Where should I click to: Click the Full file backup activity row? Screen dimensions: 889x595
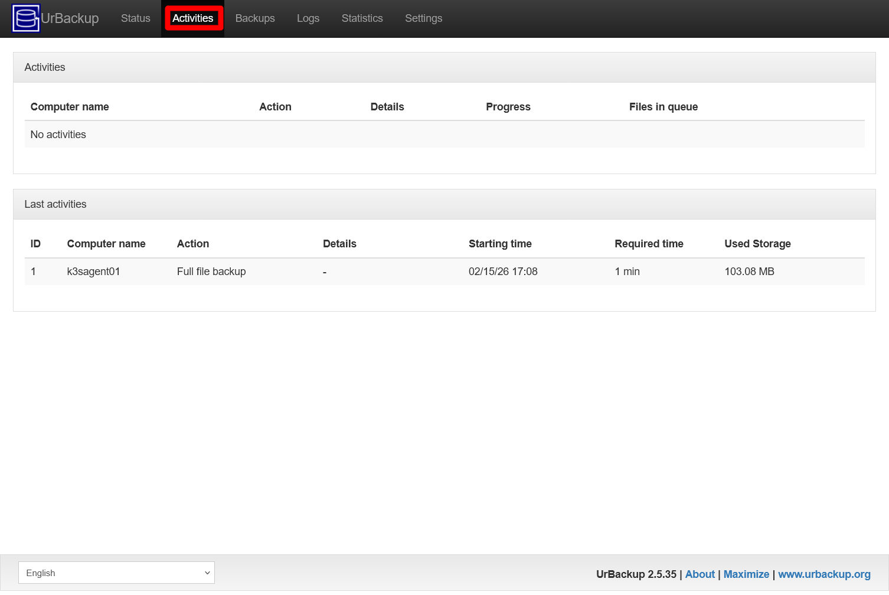[211, 271]
